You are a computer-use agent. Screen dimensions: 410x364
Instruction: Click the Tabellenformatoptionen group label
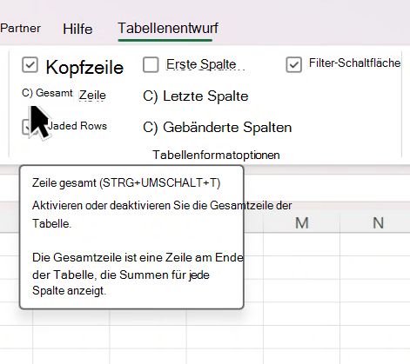pyautogui.click(x=216, y=156)
